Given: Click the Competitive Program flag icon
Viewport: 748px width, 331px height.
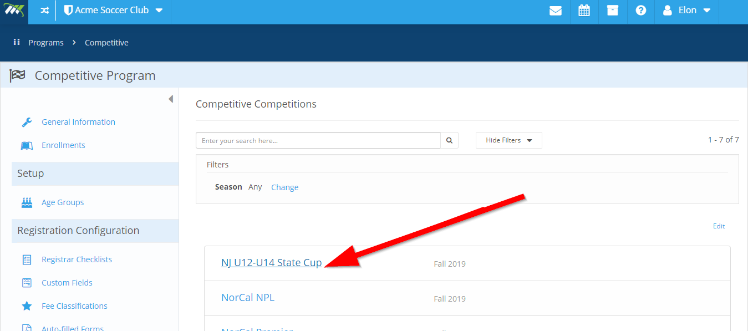Looking at the screenshot, I should pyautogui.click(x=18, y=75).
